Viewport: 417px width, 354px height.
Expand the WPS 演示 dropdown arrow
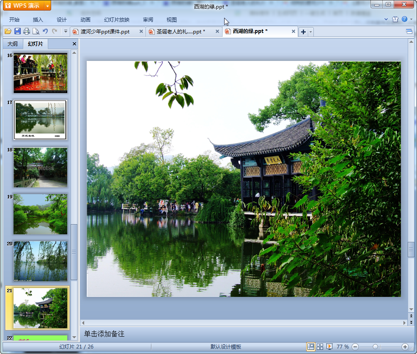tap(48, 5)
